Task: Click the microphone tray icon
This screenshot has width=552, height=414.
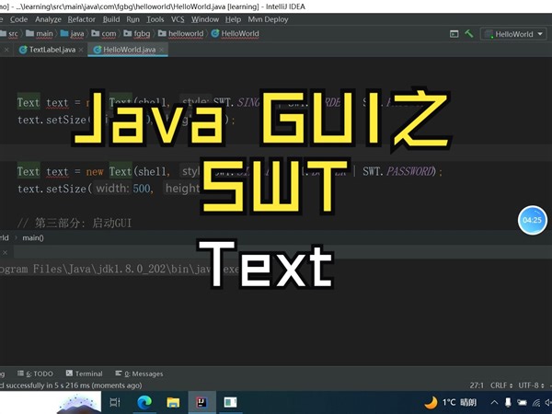Action: pyautogui.click(x=508, y=402)
